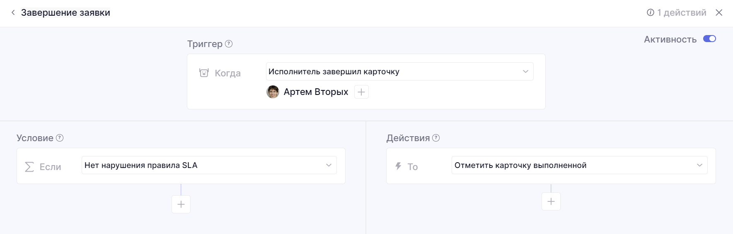Click the help icon next to Триггер

pyautogui.click(x=229, y=44)
